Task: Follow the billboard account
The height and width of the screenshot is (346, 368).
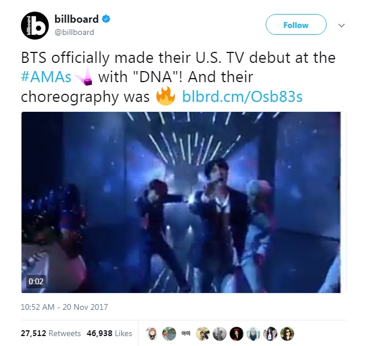Action: (x=296, y=24)
